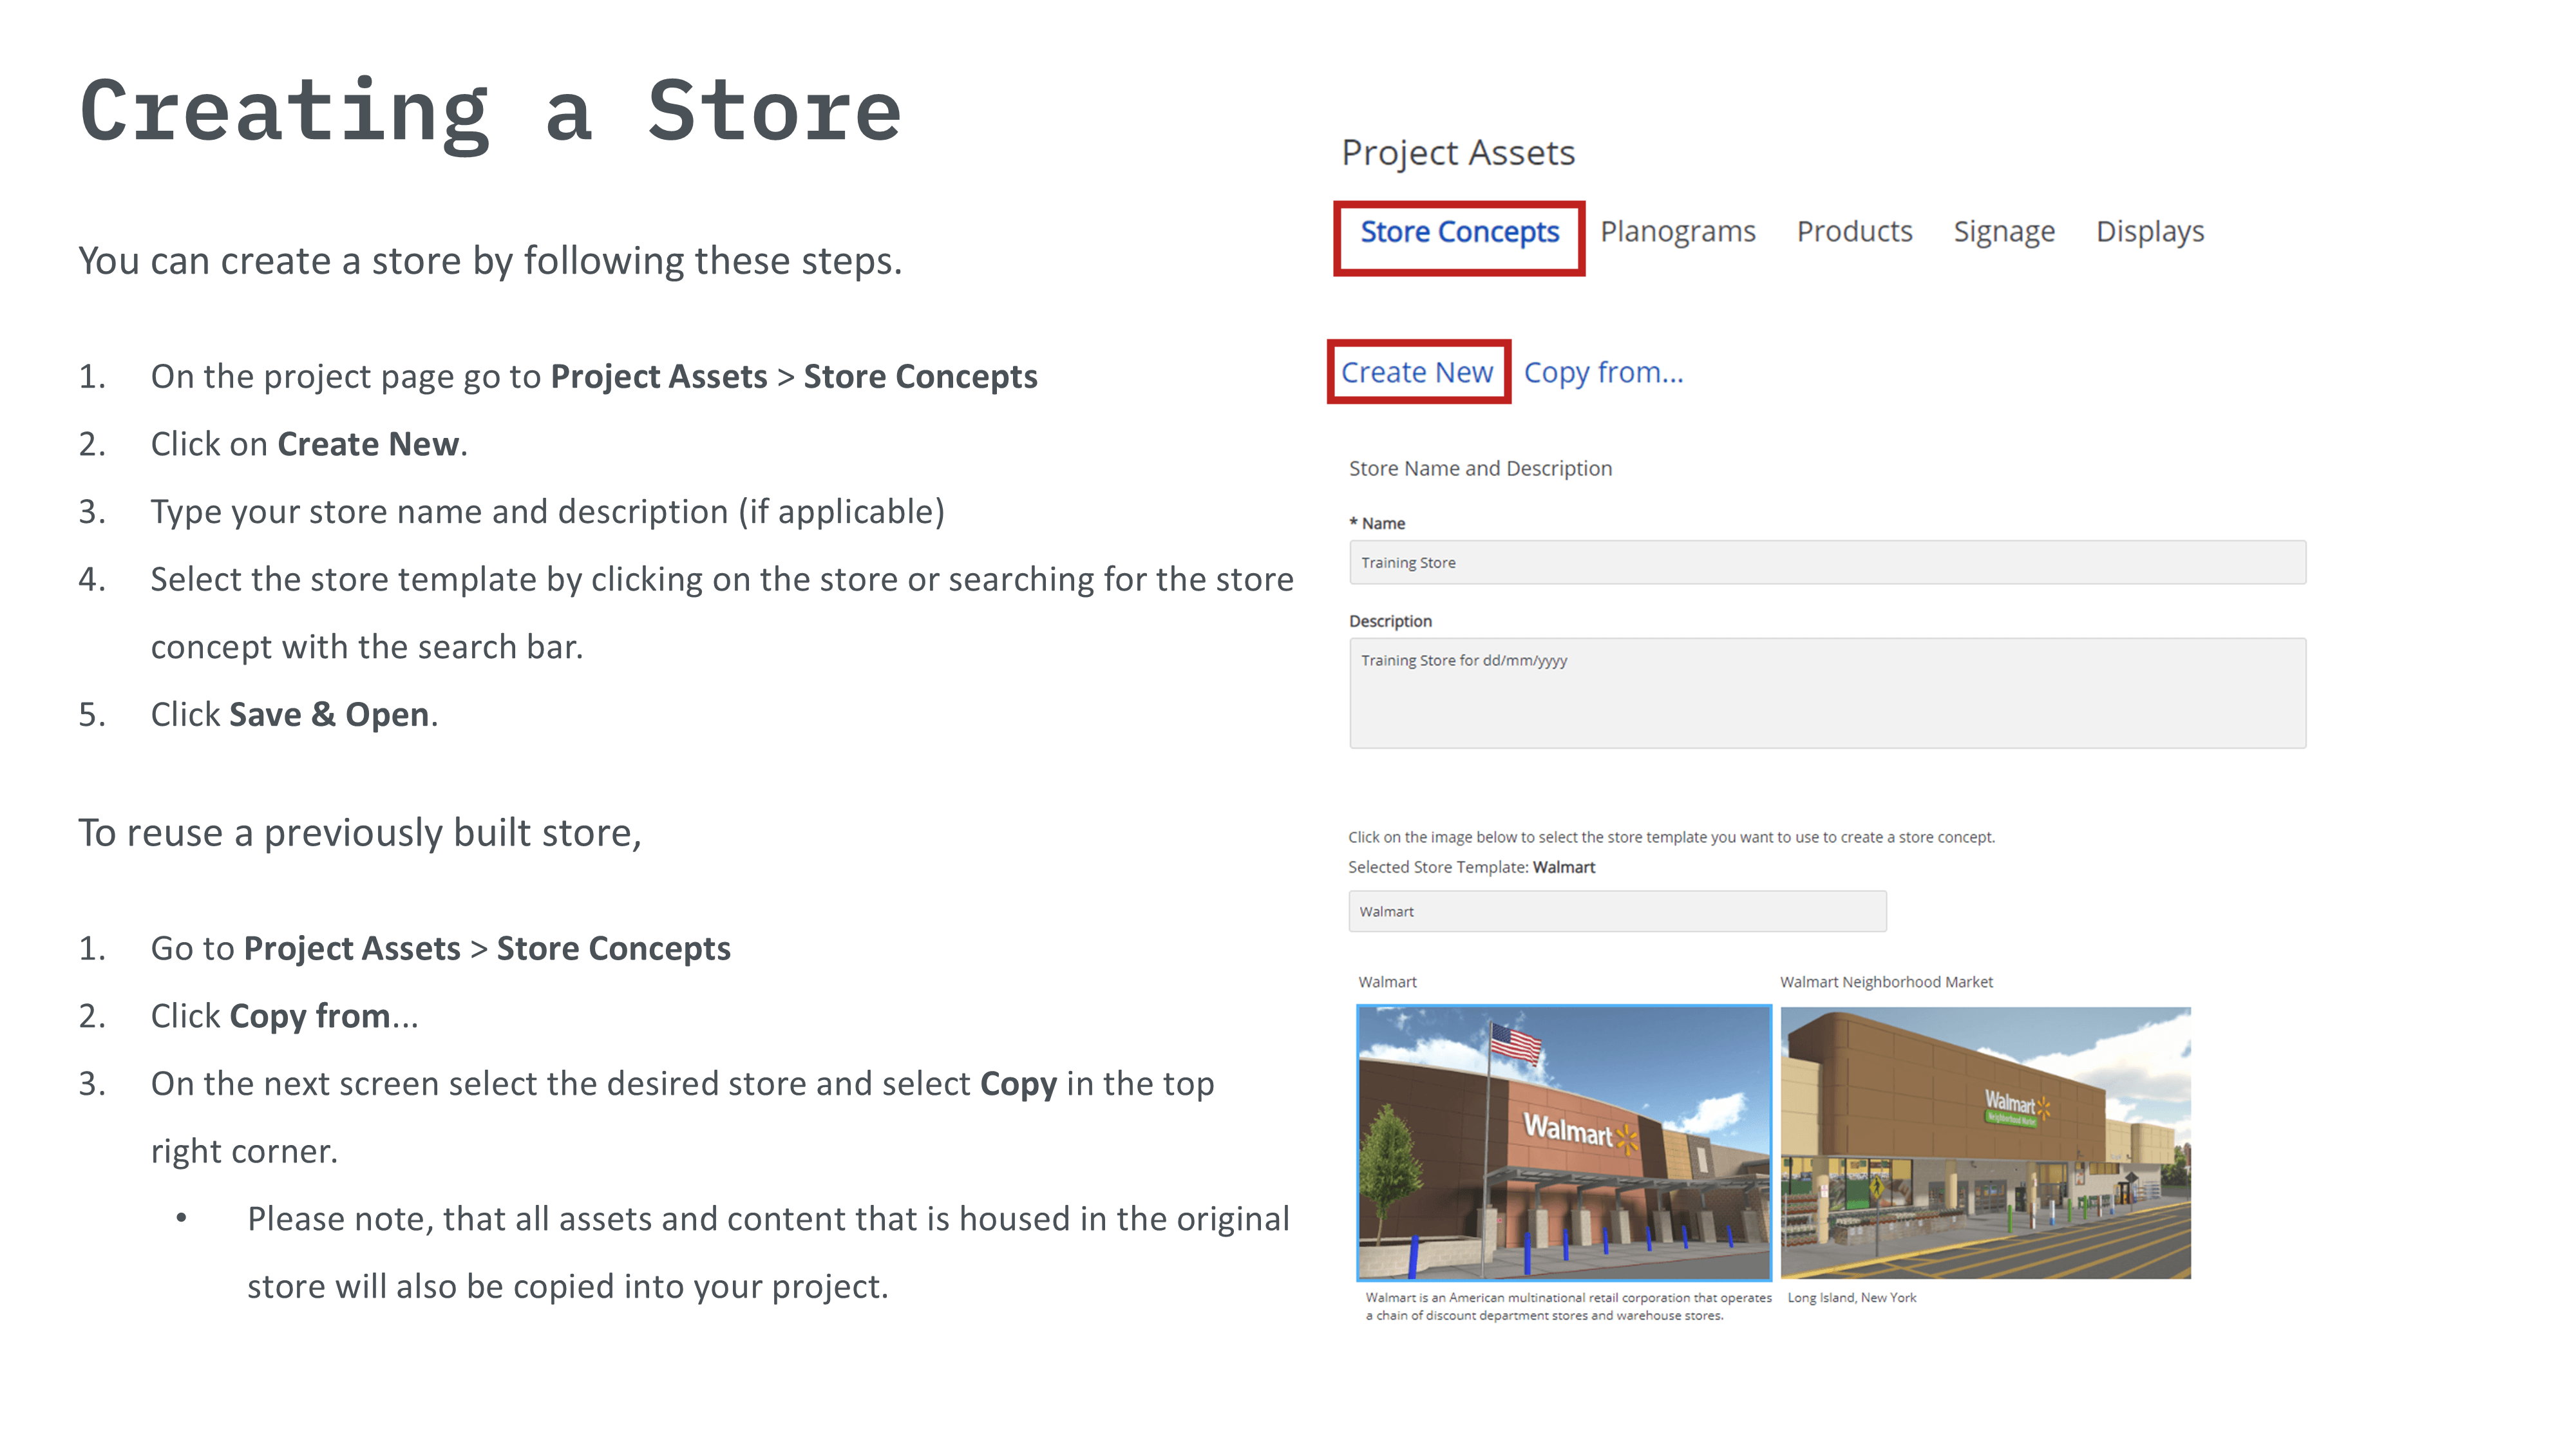This screenshot has width=2576, height=1449.
Task: Click the Selected Store Template text
Action: click(1471, 867)
